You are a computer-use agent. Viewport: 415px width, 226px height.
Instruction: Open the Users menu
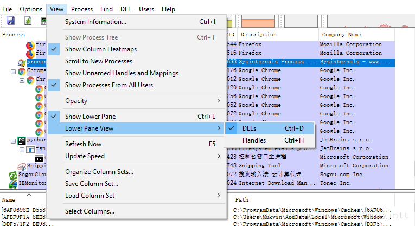click(x=146, y=9)
